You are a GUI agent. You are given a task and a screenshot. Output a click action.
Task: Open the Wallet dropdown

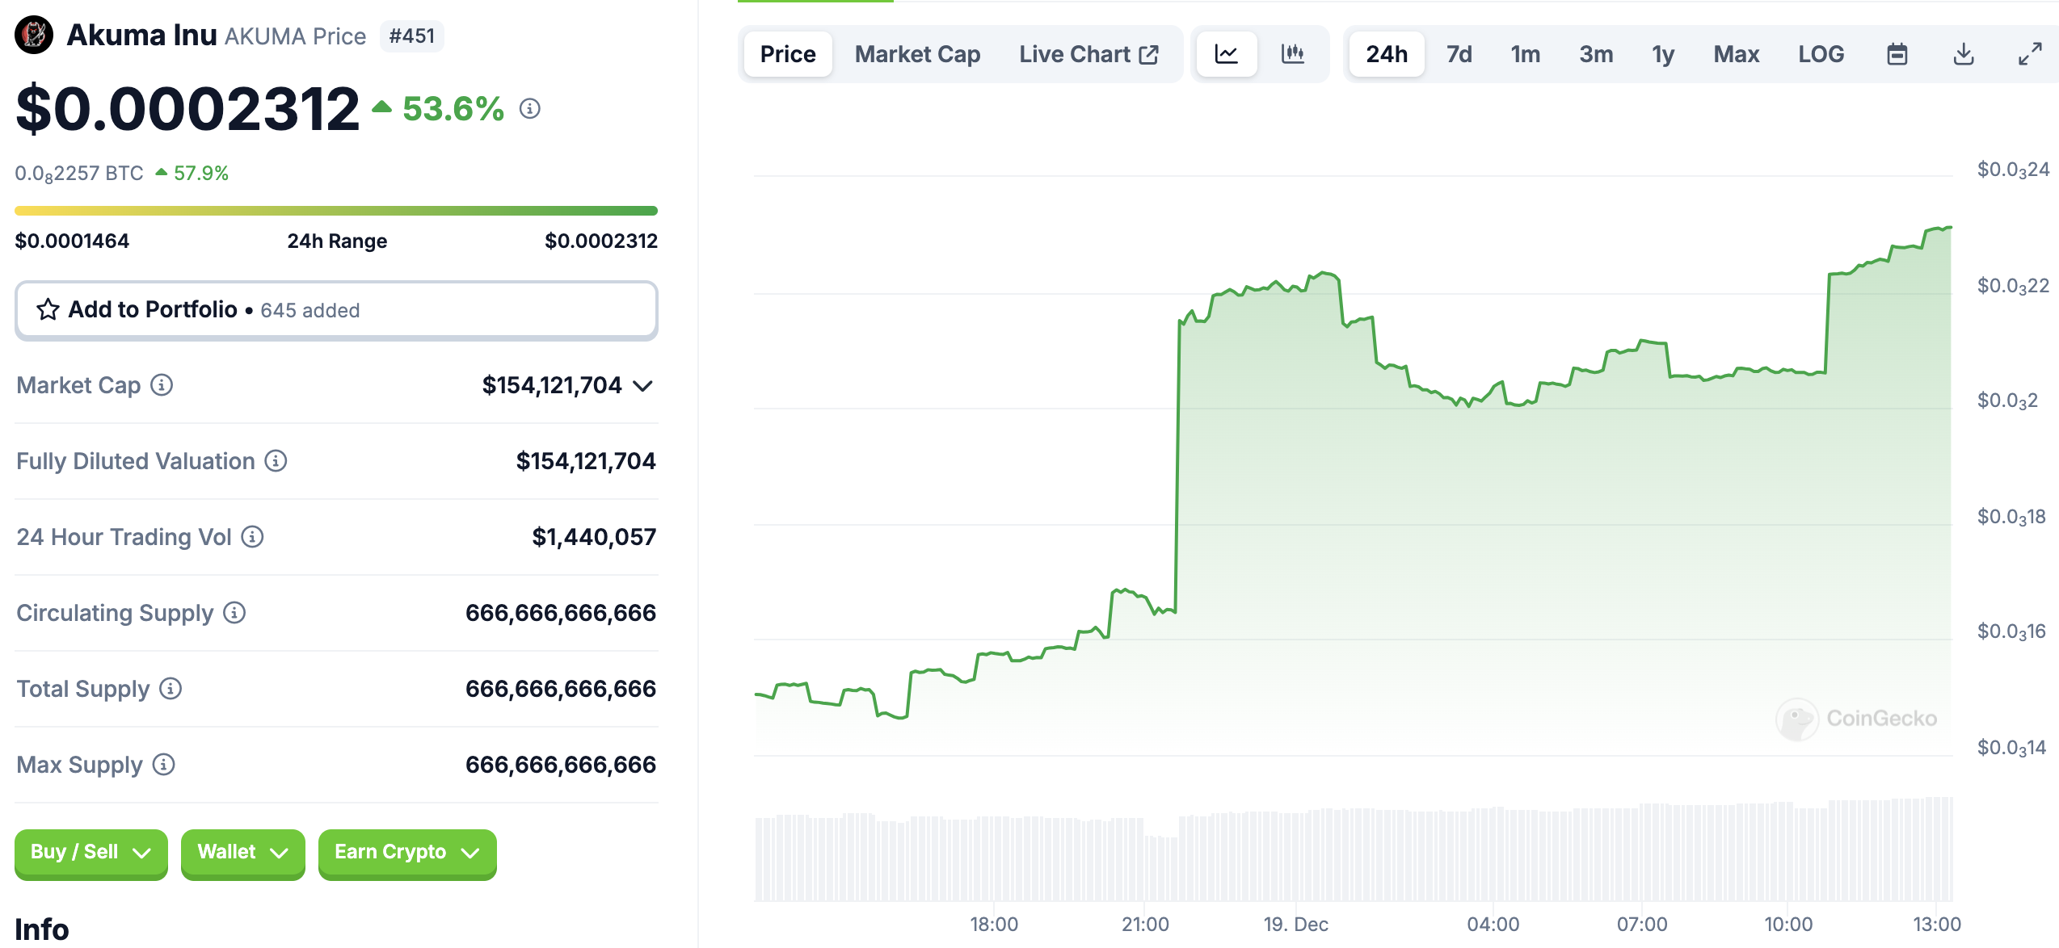242,853
